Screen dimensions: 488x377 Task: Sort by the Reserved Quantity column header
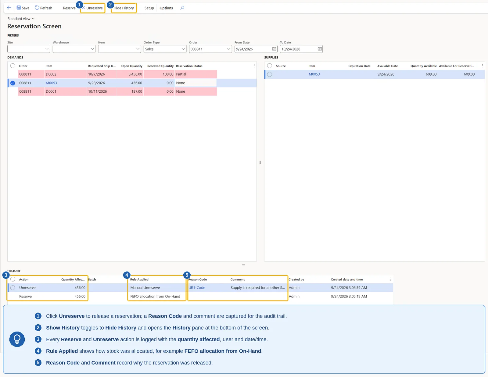pos(160,66)
